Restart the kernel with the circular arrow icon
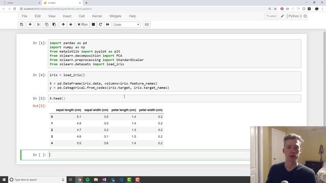This screenshot has height=183, width=326. (100, 24)
